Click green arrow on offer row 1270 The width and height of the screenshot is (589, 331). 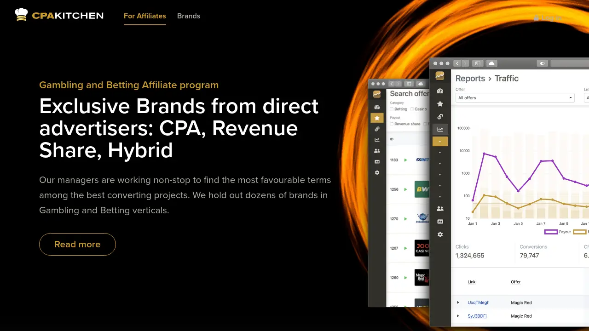pos(405,219)
